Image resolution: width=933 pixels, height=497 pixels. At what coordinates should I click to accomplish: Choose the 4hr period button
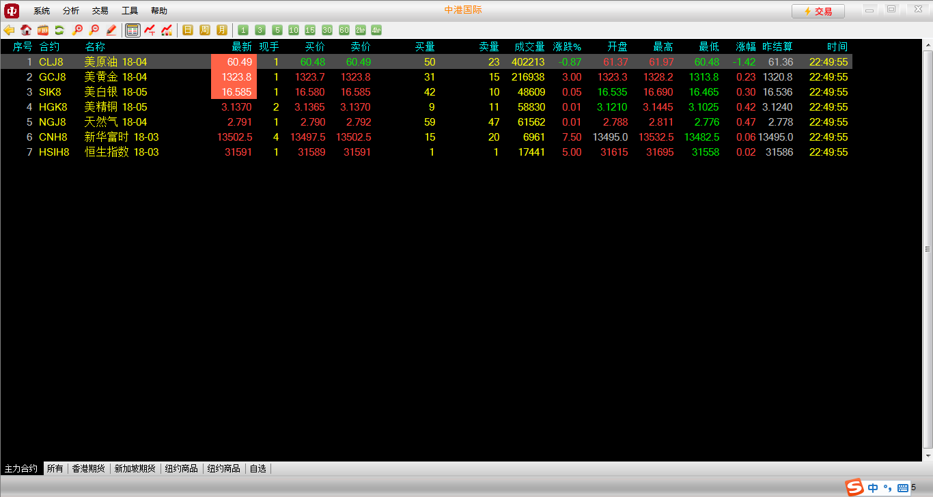[x=377, y=30]
